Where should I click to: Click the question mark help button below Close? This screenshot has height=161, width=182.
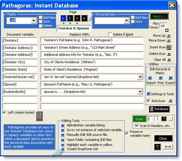157,147
